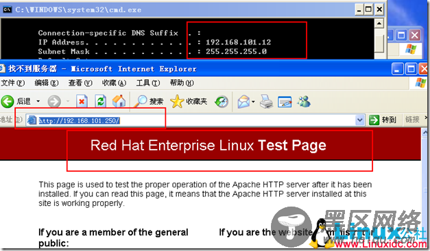Image resolution: width=430 pixels, height=251 pixels.
Task: Click the page icon in the address bar
Action: tap(32, 120)
